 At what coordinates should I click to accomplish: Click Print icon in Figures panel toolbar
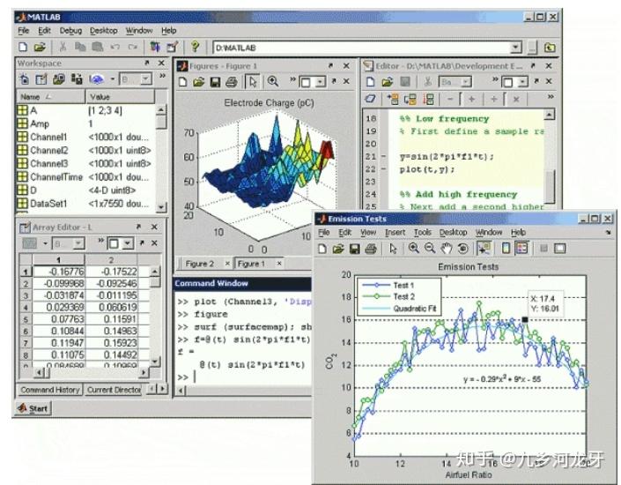pyautogui.click(x=232, y=82)
